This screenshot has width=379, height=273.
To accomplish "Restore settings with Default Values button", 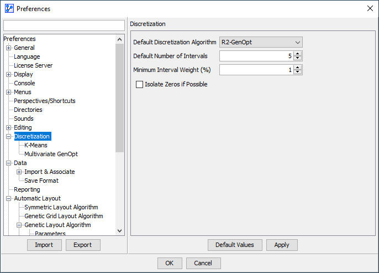I will (235, 245).
